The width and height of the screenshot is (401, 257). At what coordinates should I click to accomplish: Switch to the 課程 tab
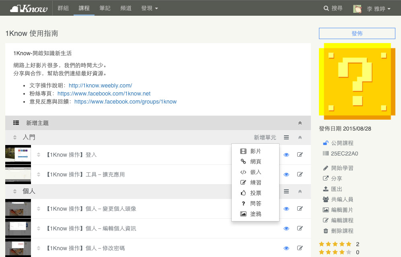click(84, 8)
